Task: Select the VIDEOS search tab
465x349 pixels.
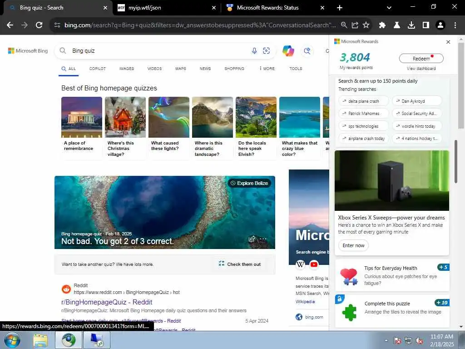Action: tap(154, 69)
